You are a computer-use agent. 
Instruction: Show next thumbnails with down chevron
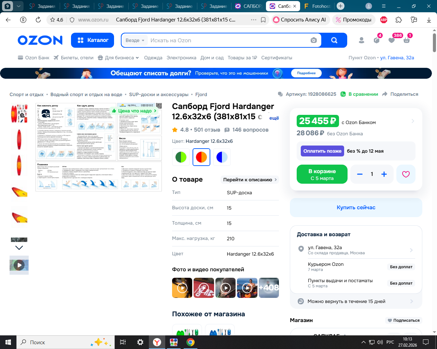point(19,248)
